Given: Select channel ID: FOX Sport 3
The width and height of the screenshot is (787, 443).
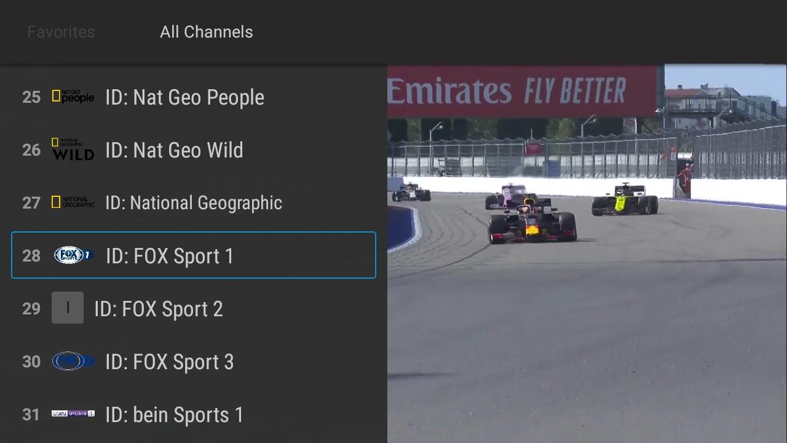Looking at the screenshot, I should tap(194, 361).
